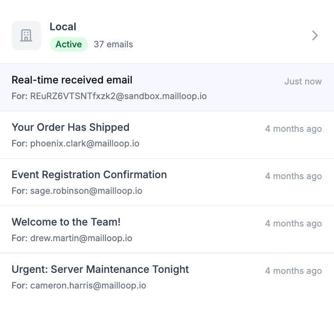
Task: Open the Welcome to the Team! email
Action: [66, 222]
